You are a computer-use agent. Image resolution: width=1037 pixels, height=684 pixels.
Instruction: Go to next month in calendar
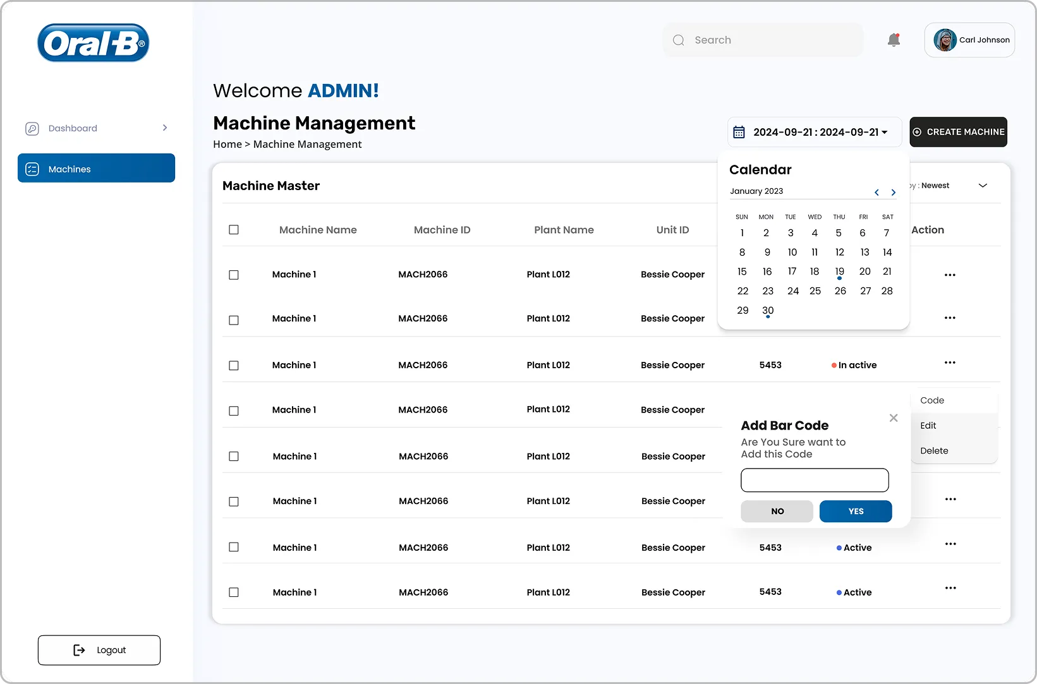pyautogui.click(x=893, y=193)
